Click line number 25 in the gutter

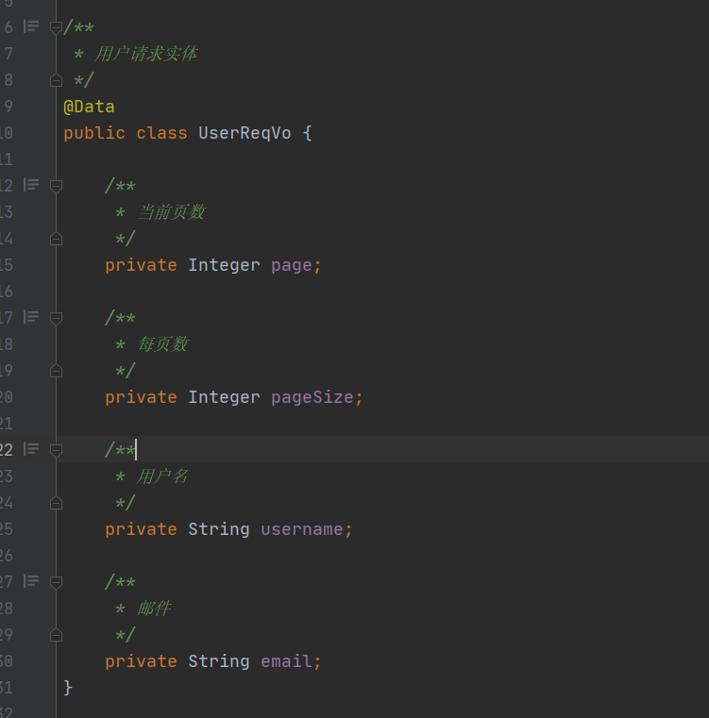[x=7, y=529]
